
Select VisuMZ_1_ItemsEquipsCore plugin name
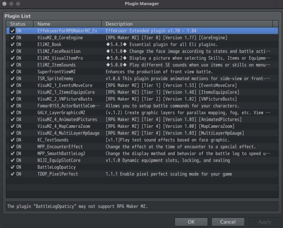(66, 92)
